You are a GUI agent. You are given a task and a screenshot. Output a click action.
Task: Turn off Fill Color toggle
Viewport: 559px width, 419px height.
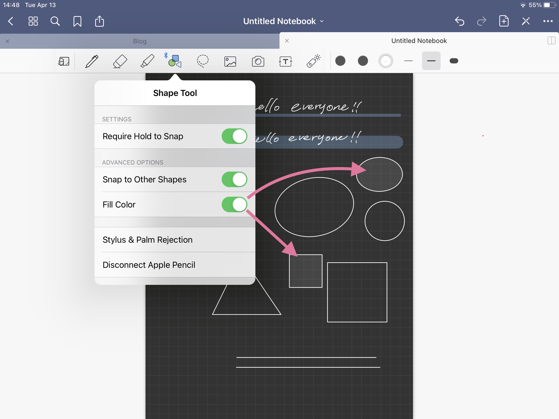pos(234,204)
